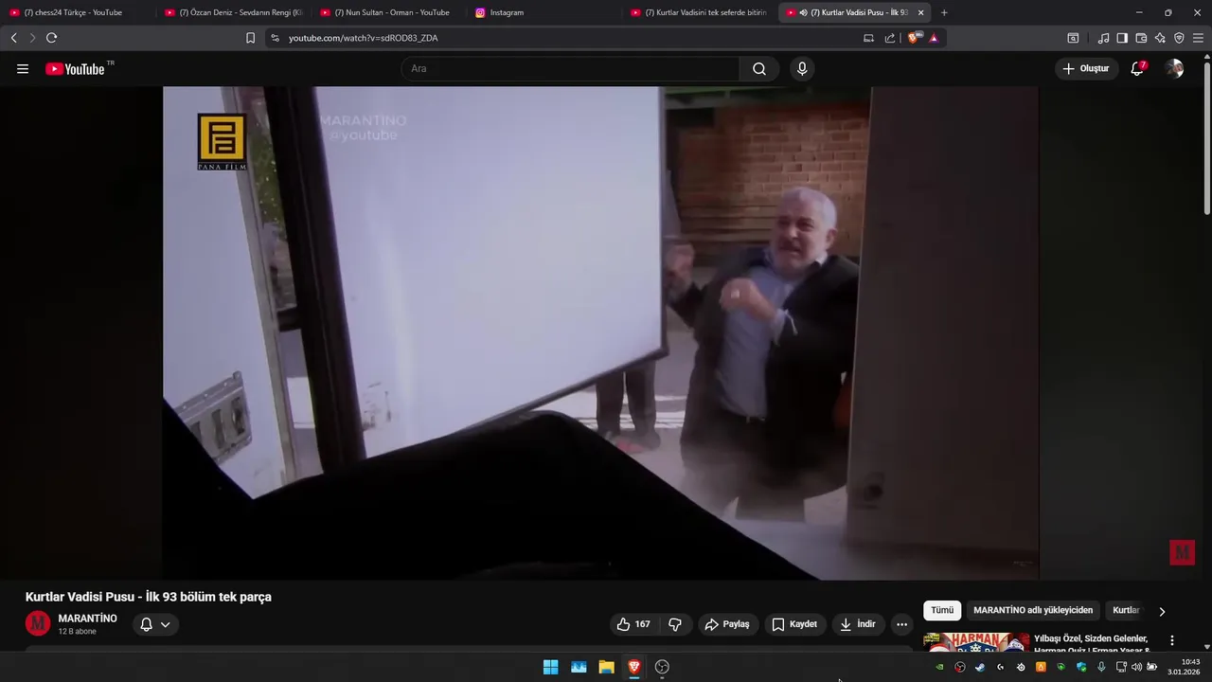Open volume speaker tray icon

pos(1136,667)
